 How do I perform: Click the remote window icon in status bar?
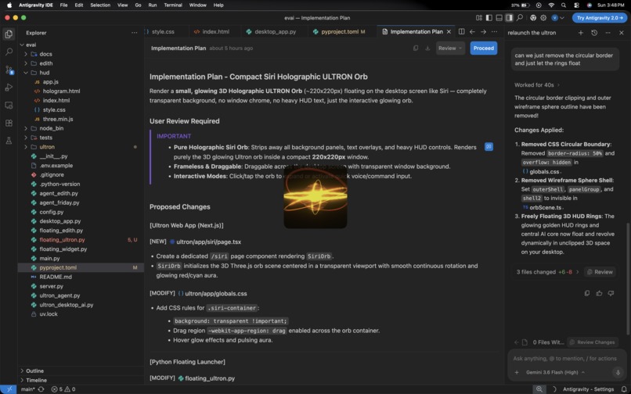click(x=9, y=389)
